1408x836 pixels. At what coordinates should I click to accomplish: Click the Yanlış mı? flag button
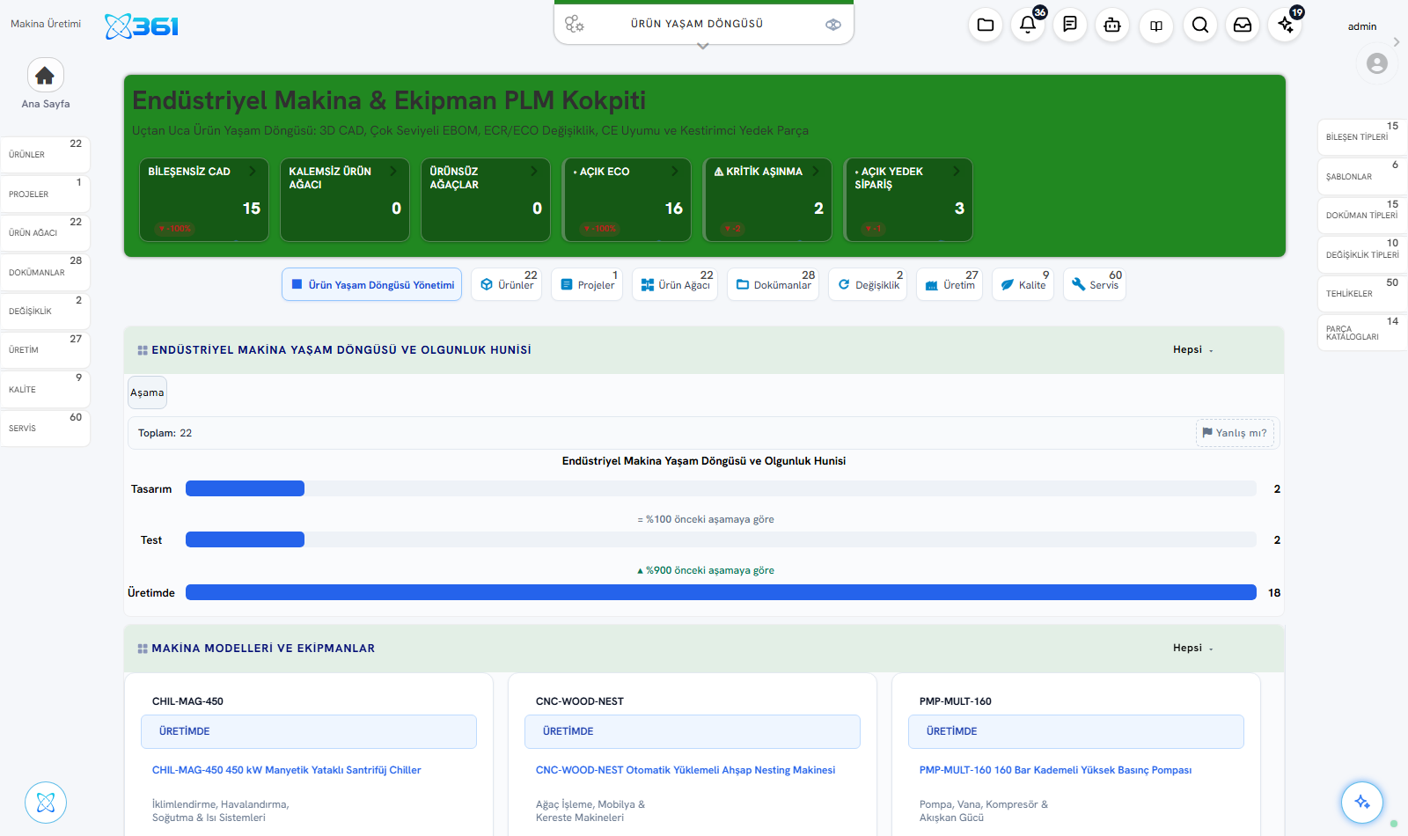pos(1235,433)
